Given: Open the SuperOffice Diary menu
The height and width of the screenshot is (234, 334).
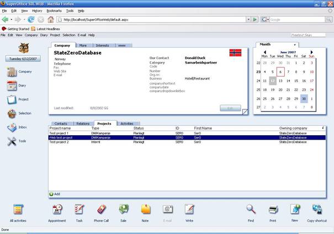Looking at the screenshot, I should click(x=44, y=35).
